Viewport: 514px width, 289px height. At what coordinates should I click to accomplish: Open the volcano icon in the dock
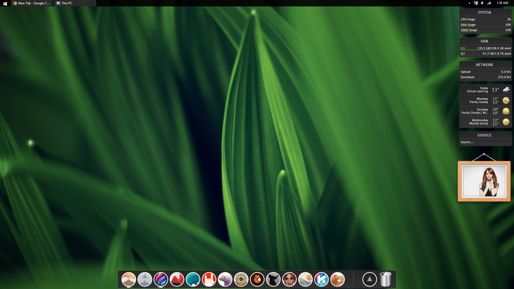point(128,279)
